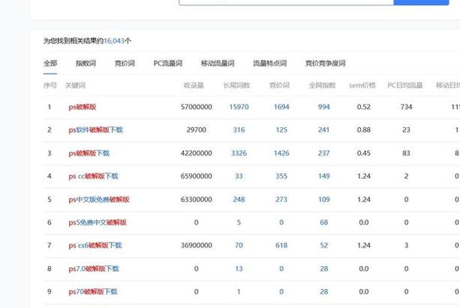Open keyword ps软件破解版下载
The height and width of the screenshot is (308, 460).
(96, 130)
